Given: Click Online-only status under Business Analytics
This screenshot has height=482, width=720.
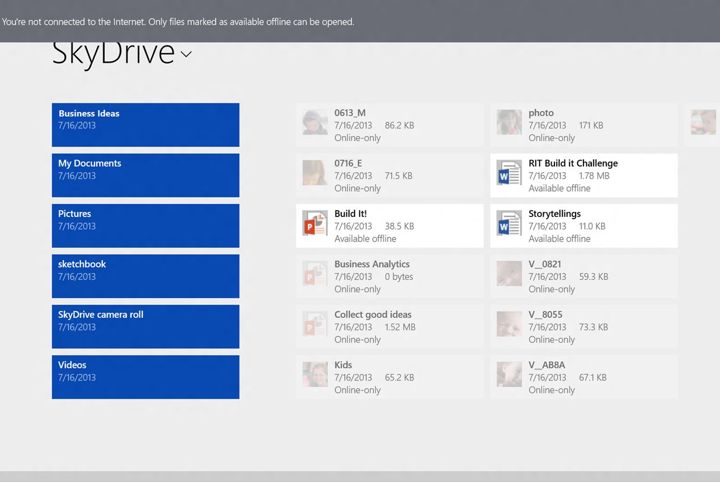Looking at the screenshot, I should click(x=357, y=289).
